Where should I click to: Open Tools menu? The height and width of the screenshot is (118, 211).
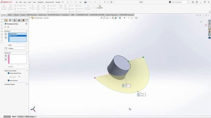pos(34,2)
